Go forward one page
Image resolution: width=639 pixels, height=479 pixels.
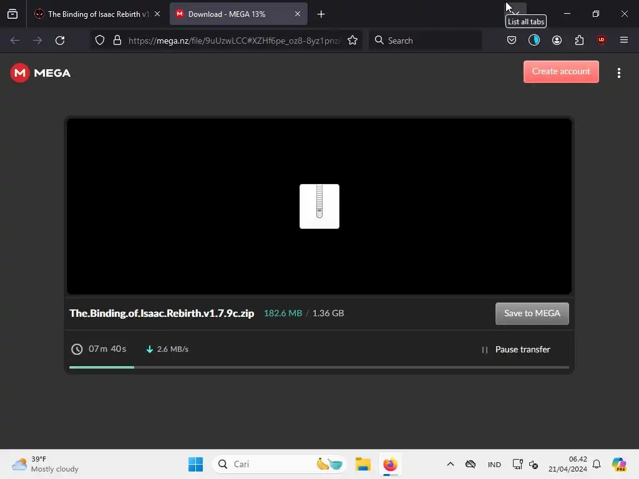coord(37,41)
